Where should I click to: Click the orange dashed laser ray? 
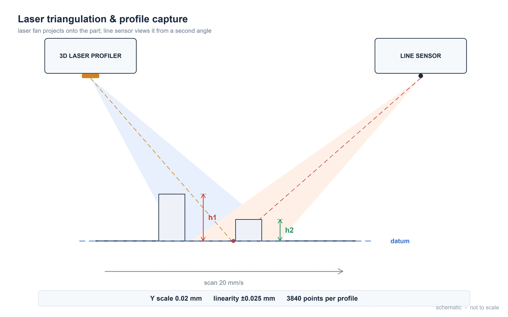(162, 158)
